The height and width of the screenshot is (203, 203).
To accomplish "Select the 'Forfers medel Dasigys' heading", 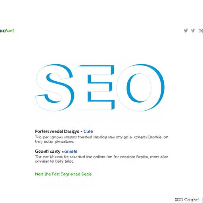I will click(x=57, y=131).
